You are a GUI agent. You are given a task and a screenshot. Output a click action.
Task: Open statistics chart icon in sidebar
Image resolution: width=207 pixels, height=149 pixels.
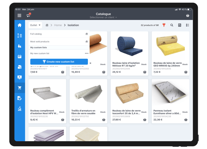click(x=20, y=109)
